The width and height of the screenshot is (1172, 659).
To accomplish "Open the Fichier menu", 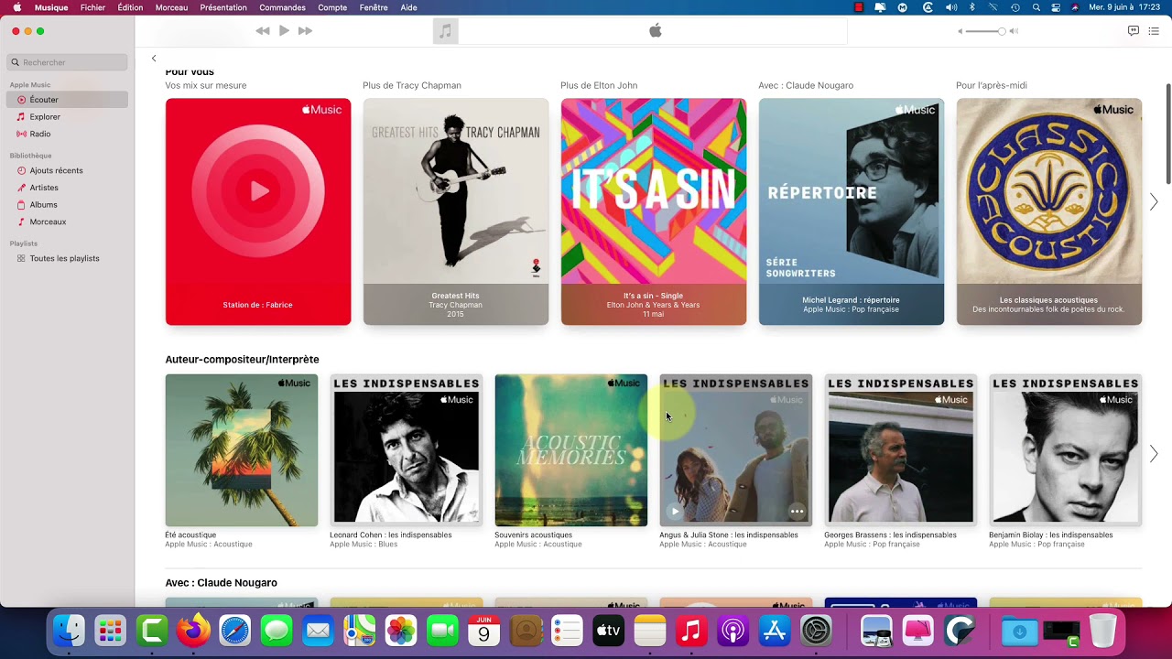I will (92, 7).
